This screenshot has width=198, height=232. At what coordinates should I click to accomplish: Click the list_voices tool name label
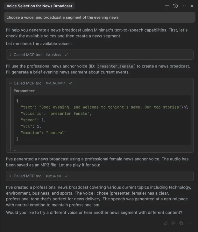(53, 55)
